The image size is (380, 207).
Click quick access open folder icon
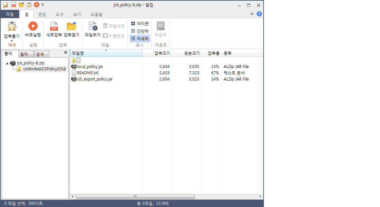[x=21, y=5]
